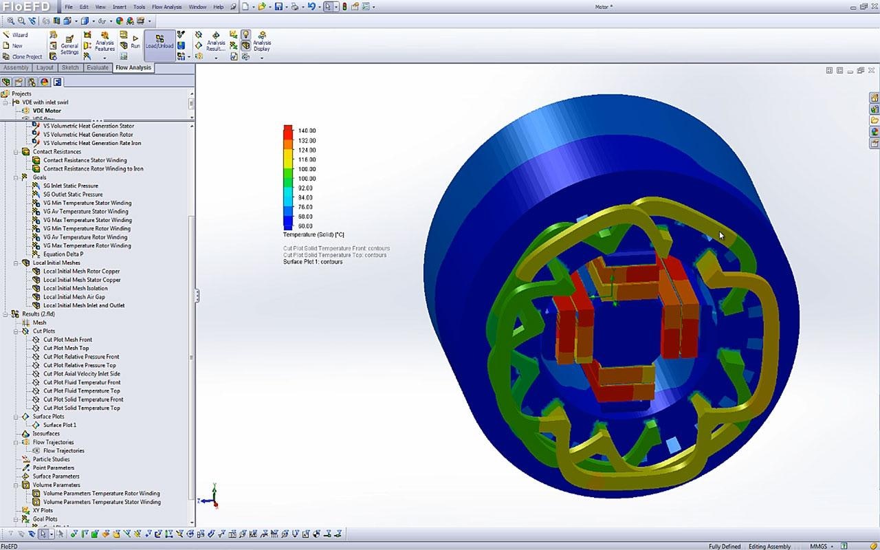
Task: Select Contact Resistance Stator Winding item
Action: tap(85, 160)
